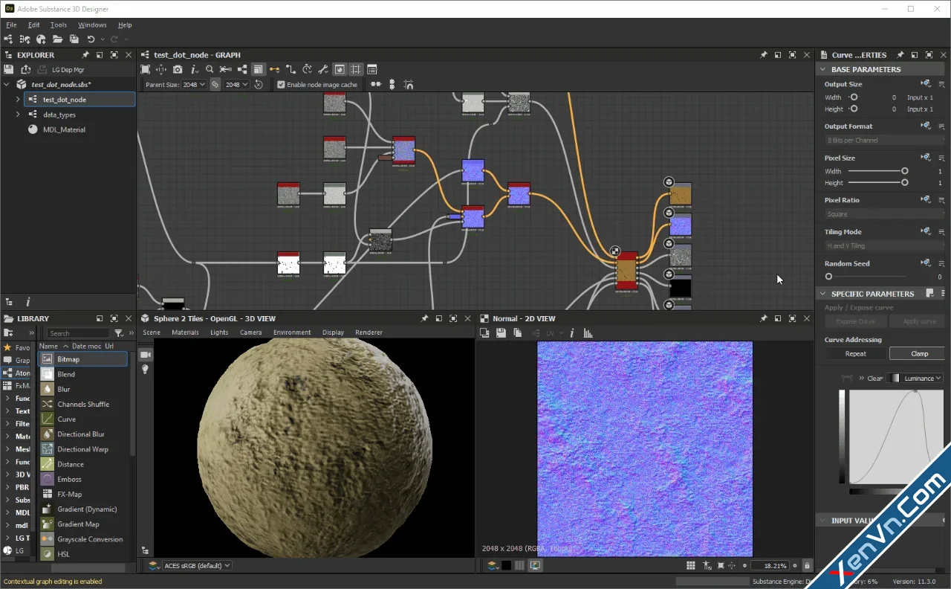Toggle Output Size inheritance icon
Screen dimensions: 951x589
(x=926, y=84)
